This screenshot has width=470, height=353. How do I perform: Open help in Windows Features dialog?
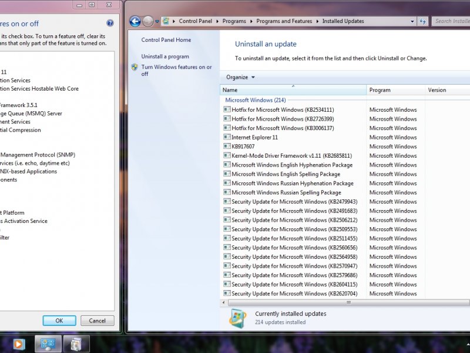tap(110, 23)
